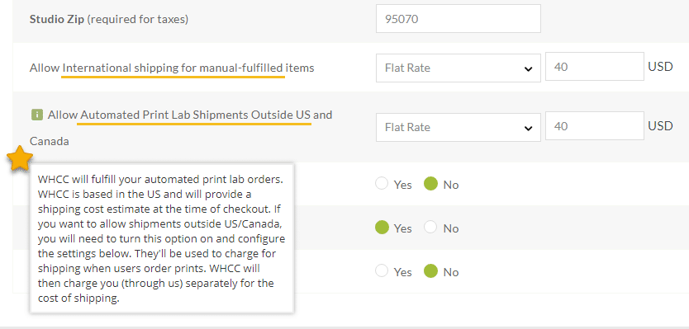The image size is (689, 329).
Task: Open International shipping Flat Rate dropdown
Action: tap(459, 68)
